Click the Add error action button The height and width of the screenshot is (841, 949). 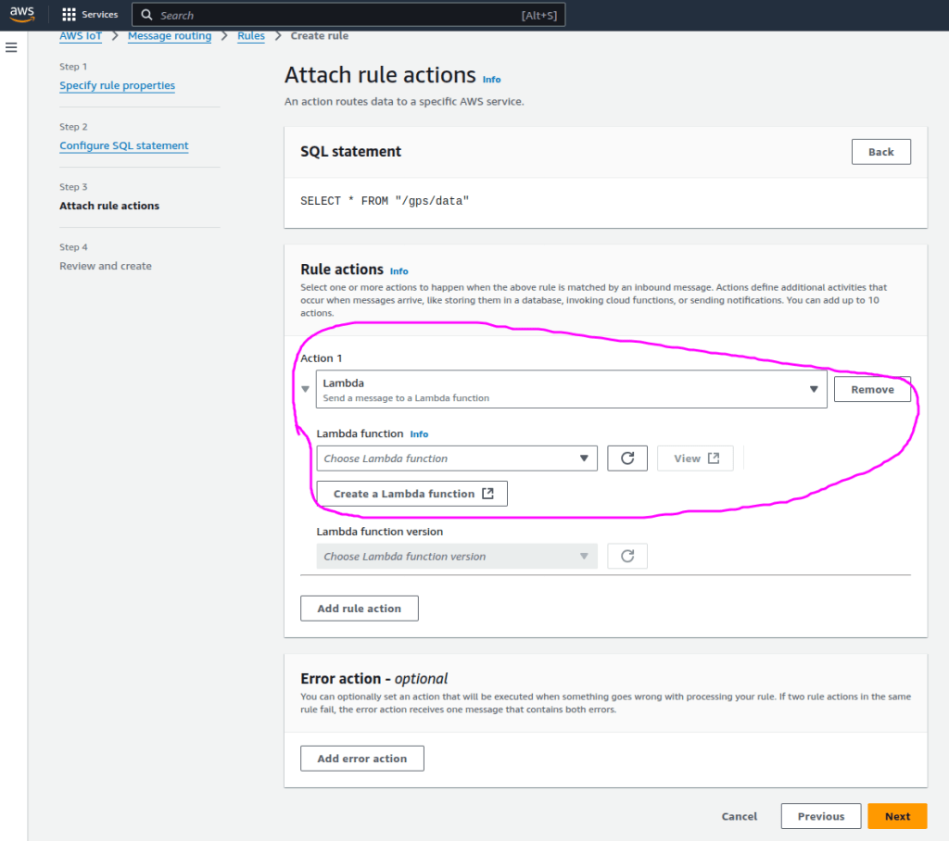(x=361, y=759)
